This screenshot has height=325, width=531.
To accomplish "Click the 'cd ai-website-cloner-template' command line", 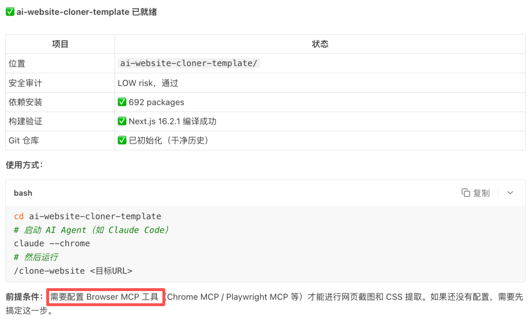I will pos(88,216).
